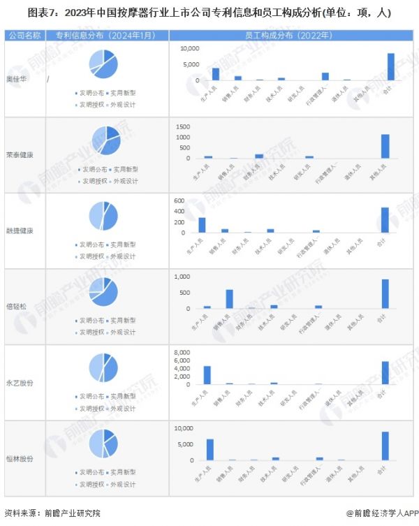The image size is (419, 526).
Task: Click the 倍轻松 patent pie chart
Action: (103, 292)
